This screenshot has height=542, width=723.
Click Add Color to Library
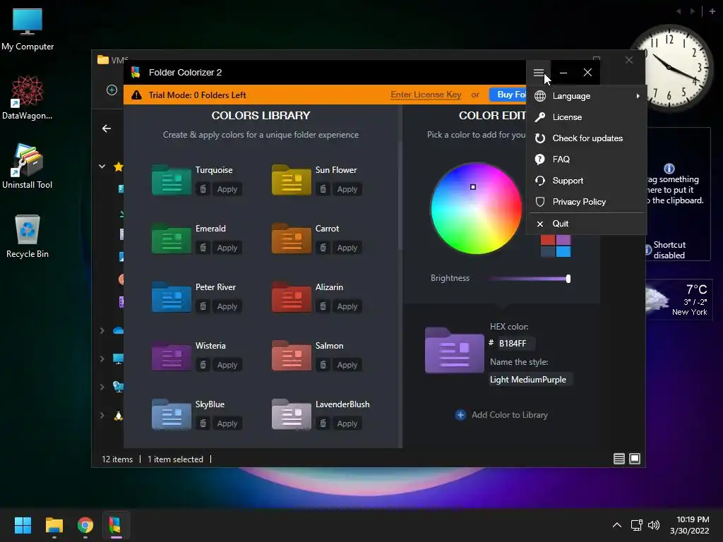[501, 415]
